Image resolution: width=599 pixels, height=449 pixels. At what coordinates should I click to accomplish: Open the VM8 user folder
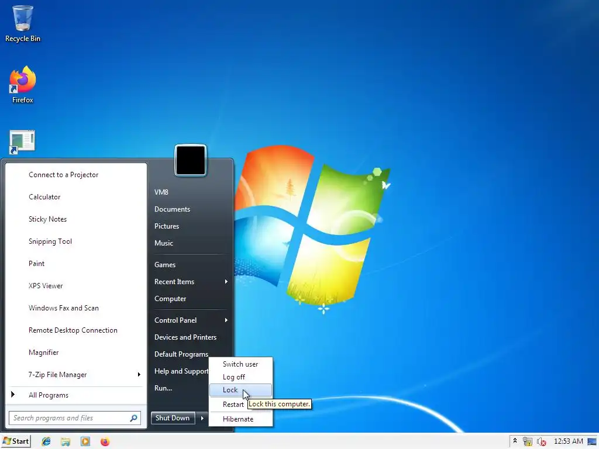pos(190,192)
